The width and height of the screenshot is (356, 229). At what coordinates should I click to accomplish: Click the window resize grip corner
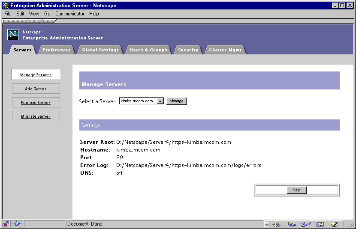pyautogui.click(x=351, y=224)
